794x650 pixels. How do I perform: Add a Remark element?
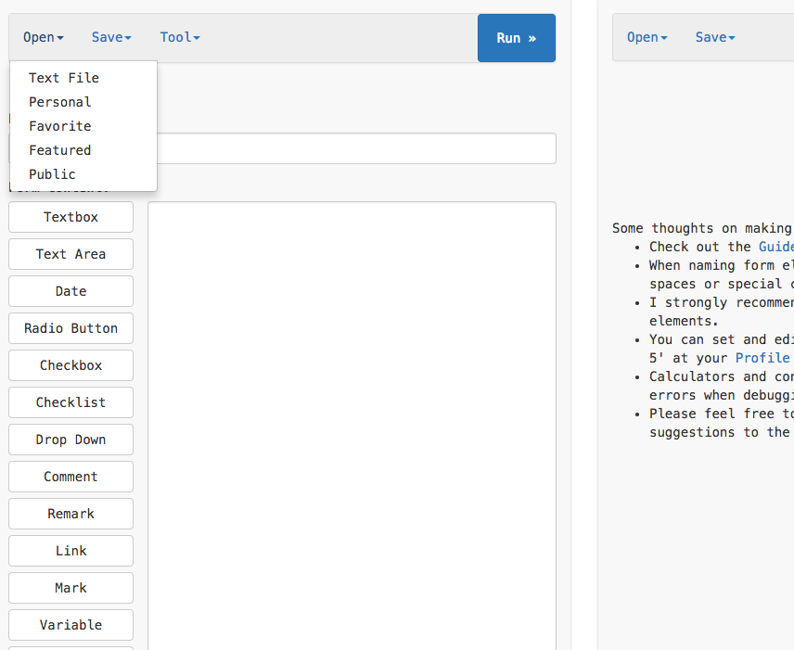tap(70, 514)
